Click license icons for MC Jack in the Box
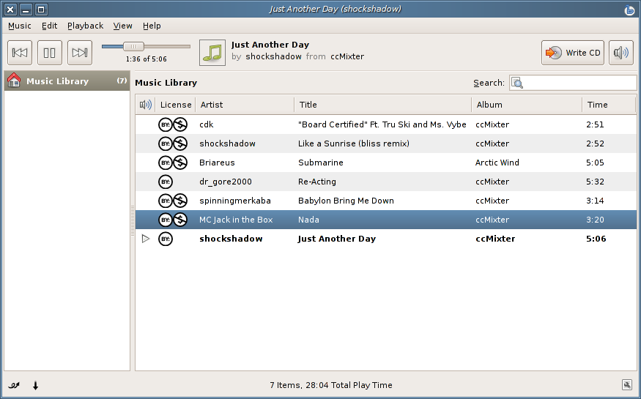 173,220
